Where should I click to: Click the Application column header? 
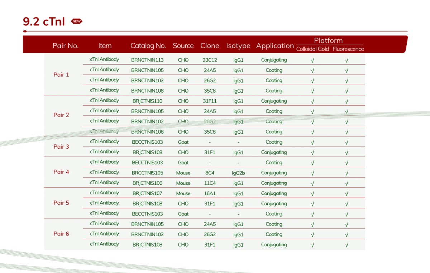274,46
